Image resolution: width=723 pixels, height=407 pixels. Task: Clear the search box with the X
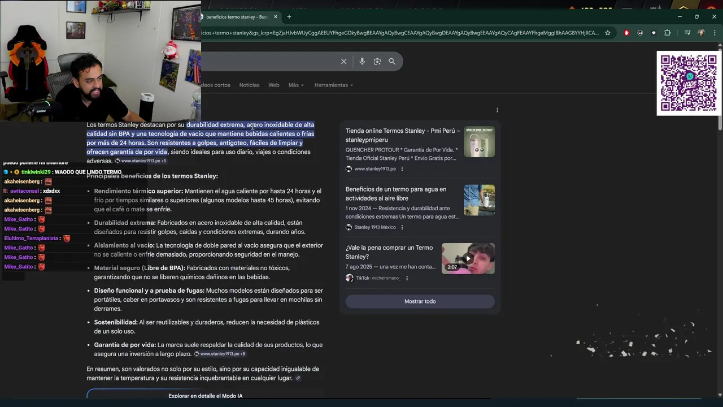(x=343, y=62)
